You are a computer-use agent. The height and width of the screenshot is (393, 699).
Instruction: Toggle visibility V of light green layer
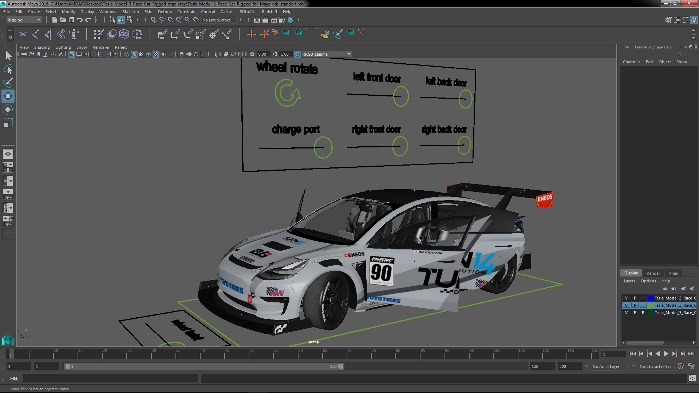pos(626,305)
